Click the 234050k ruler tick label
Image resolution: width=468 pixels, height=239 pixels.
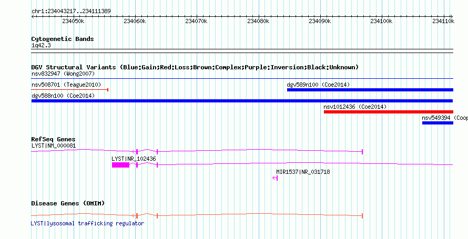tap(74, 21)
